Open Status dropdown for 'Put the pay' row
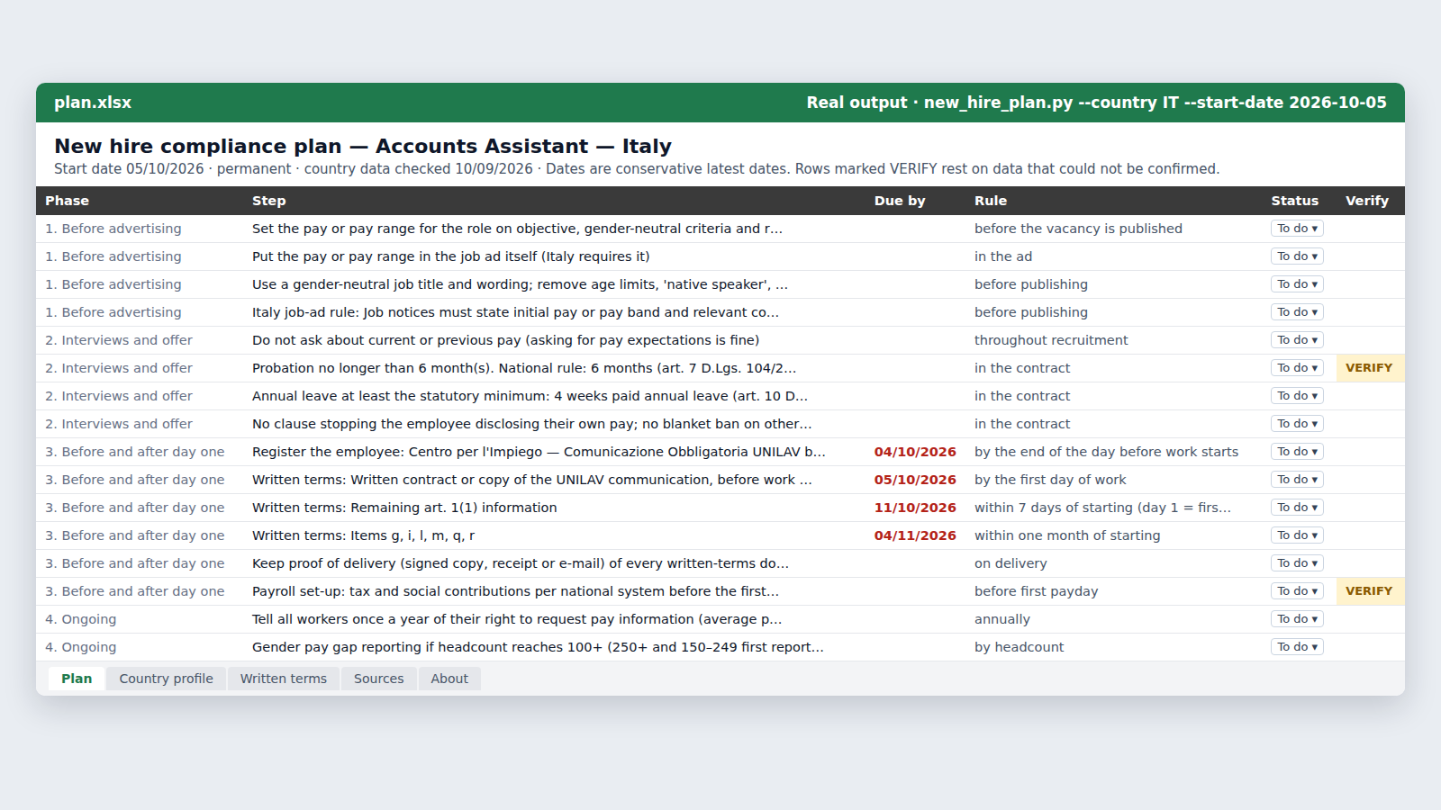This screenshot has height=810, width=1441. (1297, 256)
